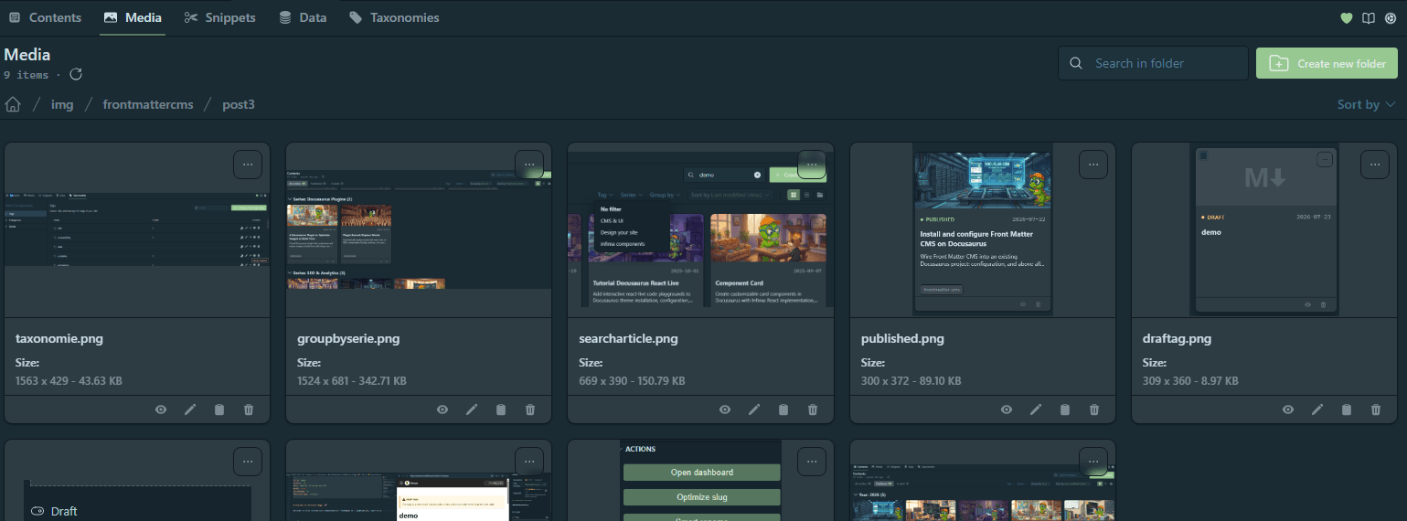Switch to the Contents tab

tap(45, 17)
